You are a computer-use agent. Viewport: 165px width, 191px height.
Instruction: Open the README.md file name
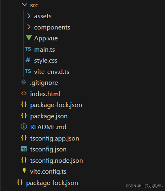coord(48,127)
